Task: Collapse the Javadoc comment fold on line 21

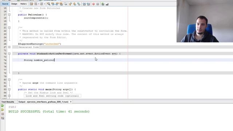Action: [9, 28]
